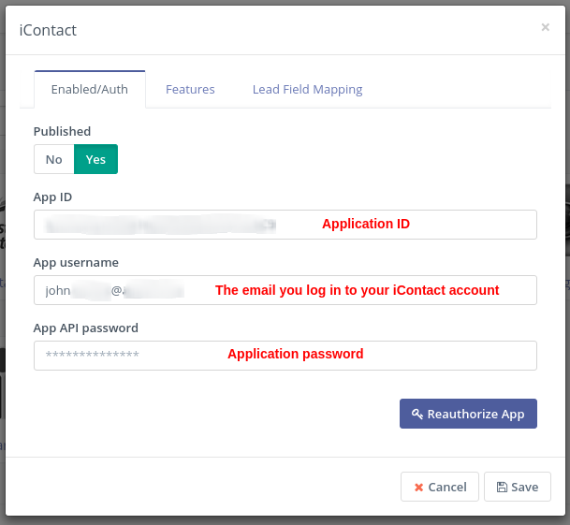Close the iContact dialog with the X
Screen dimensions: 570x525
pos(545,28)
